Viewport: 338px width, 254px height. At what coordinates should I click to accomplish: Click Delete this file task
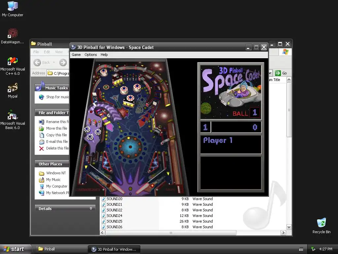click(x=57, y=148)
